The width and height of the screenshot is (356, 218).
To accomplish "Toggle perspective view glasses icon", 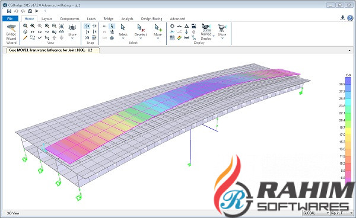I will point(62,32).
